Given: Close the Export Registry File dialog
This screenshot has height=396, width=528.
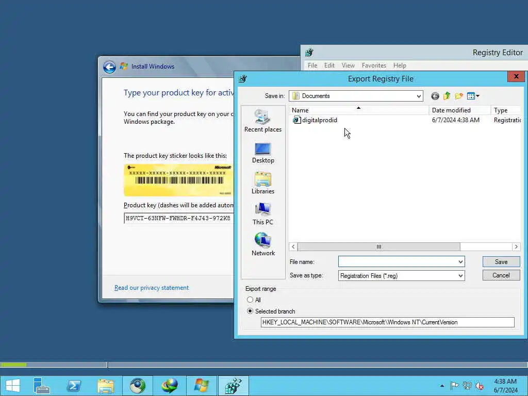Looking at the screenshot, I should click(516, 77).
